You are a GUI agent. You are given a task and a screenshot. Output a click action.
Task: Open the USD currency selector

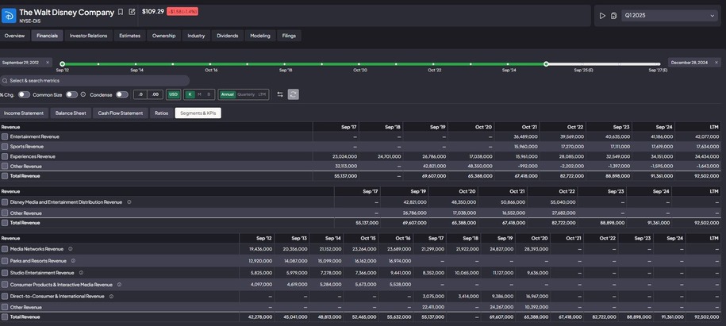pos(174,94)
